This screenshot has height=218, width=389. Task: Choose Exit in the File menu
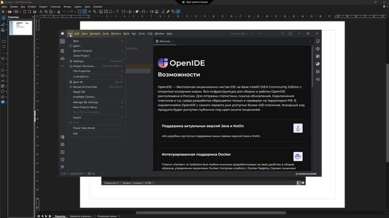point(97,133)
